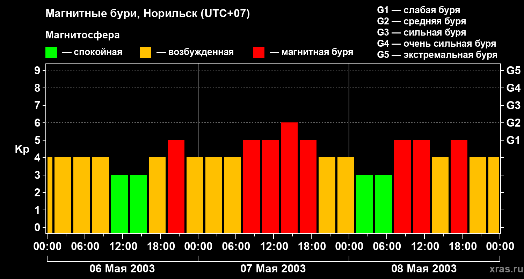Click the first green bar on 08 Мая

pos(365,204)
